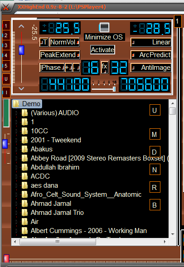Expand the Ahmad Jamal Trio folder

click(17, 213)
